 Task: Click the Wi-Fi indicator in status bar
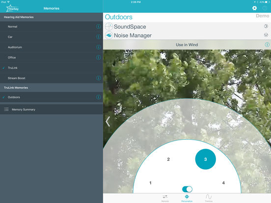[8, 2]
